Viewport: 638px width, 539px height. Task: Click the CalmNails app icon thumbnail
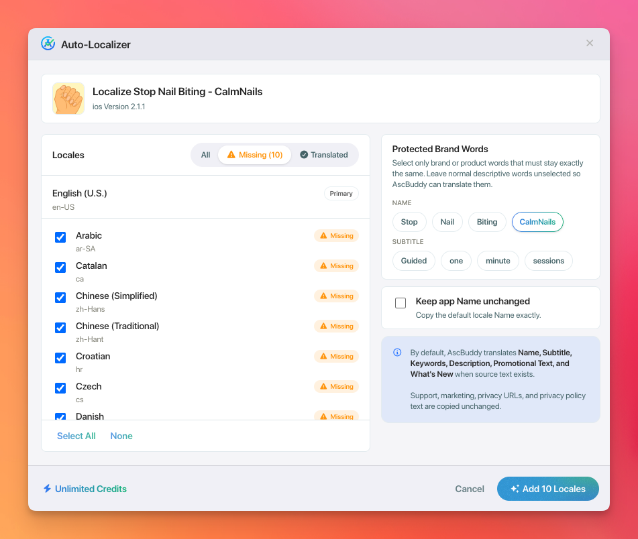68,99
